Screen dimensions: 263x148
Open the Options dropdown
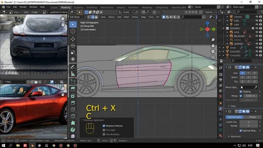point(210,12)
